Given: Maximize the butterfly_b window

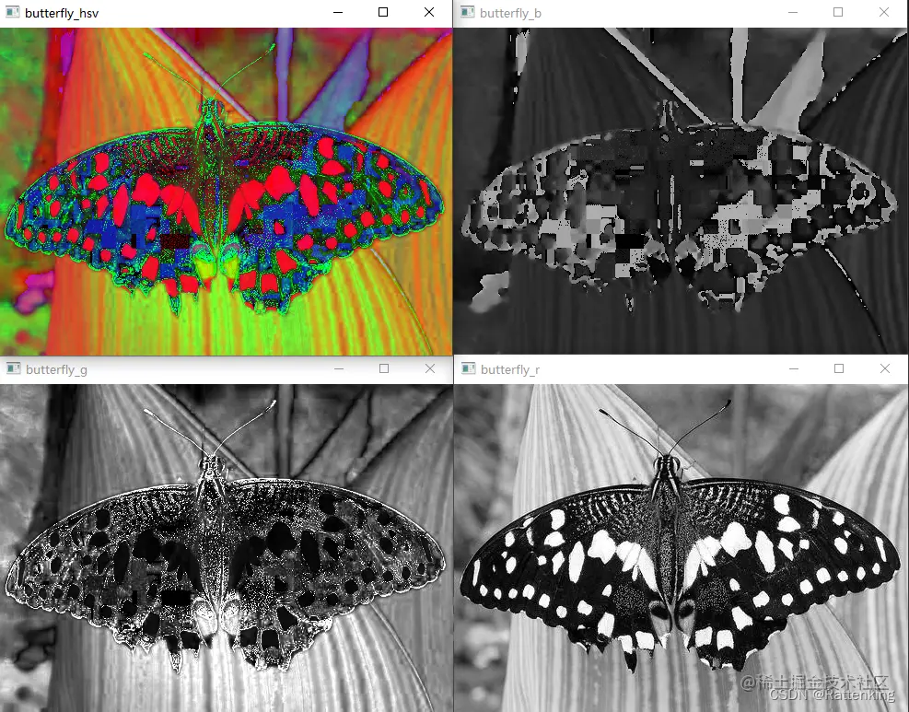Looking at the screenshot, I should pyautogui.click(x=838, y=12).
